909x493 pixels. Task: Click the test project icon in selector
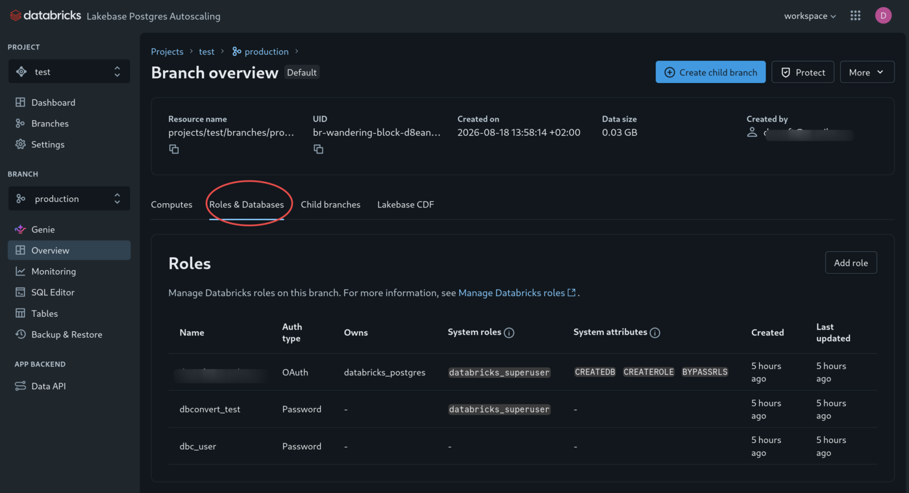(x=21, y=71)
